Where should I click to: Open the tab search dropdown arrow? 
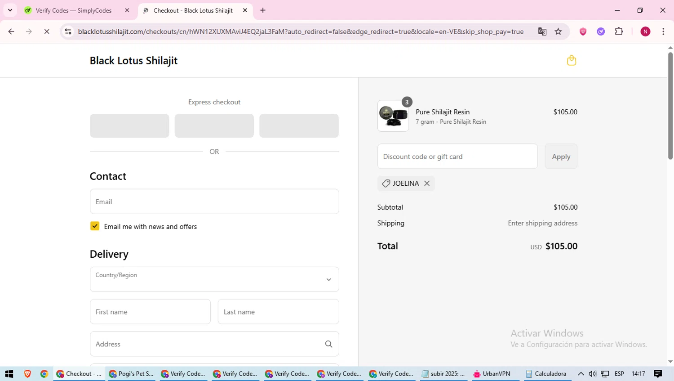click(x=10, y=10)
